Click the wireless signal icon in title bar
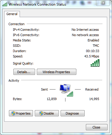 pos(5,4)
